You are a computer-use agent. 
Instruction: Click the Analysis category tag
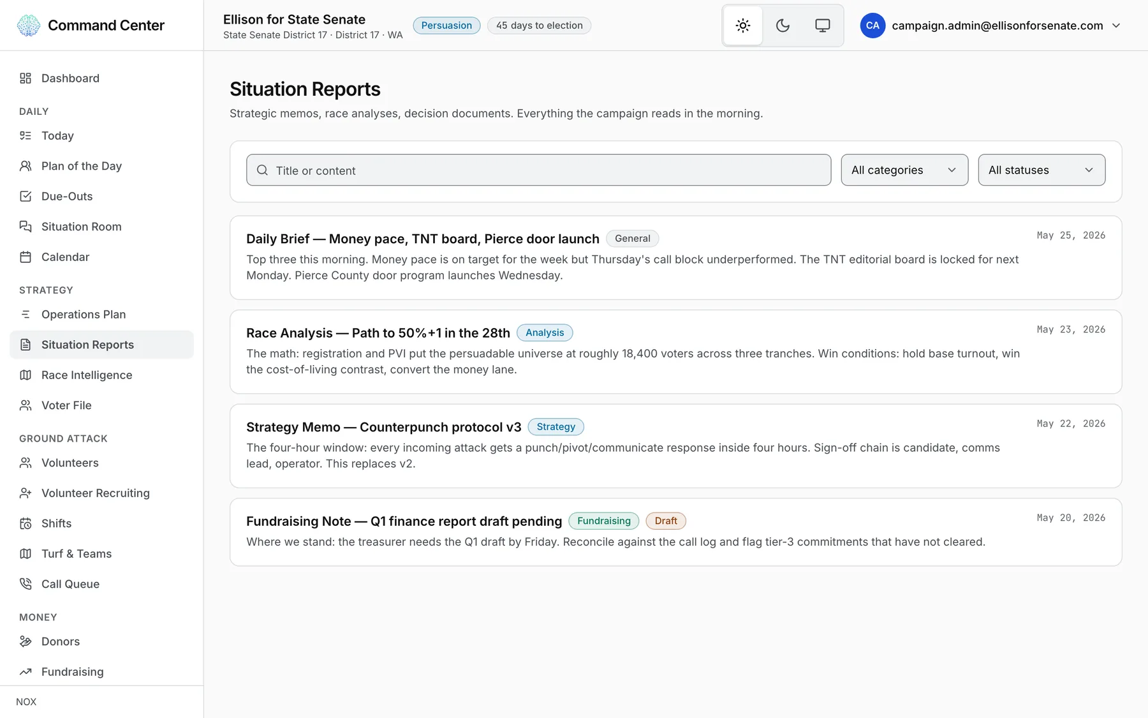click(x=545, y=333)
